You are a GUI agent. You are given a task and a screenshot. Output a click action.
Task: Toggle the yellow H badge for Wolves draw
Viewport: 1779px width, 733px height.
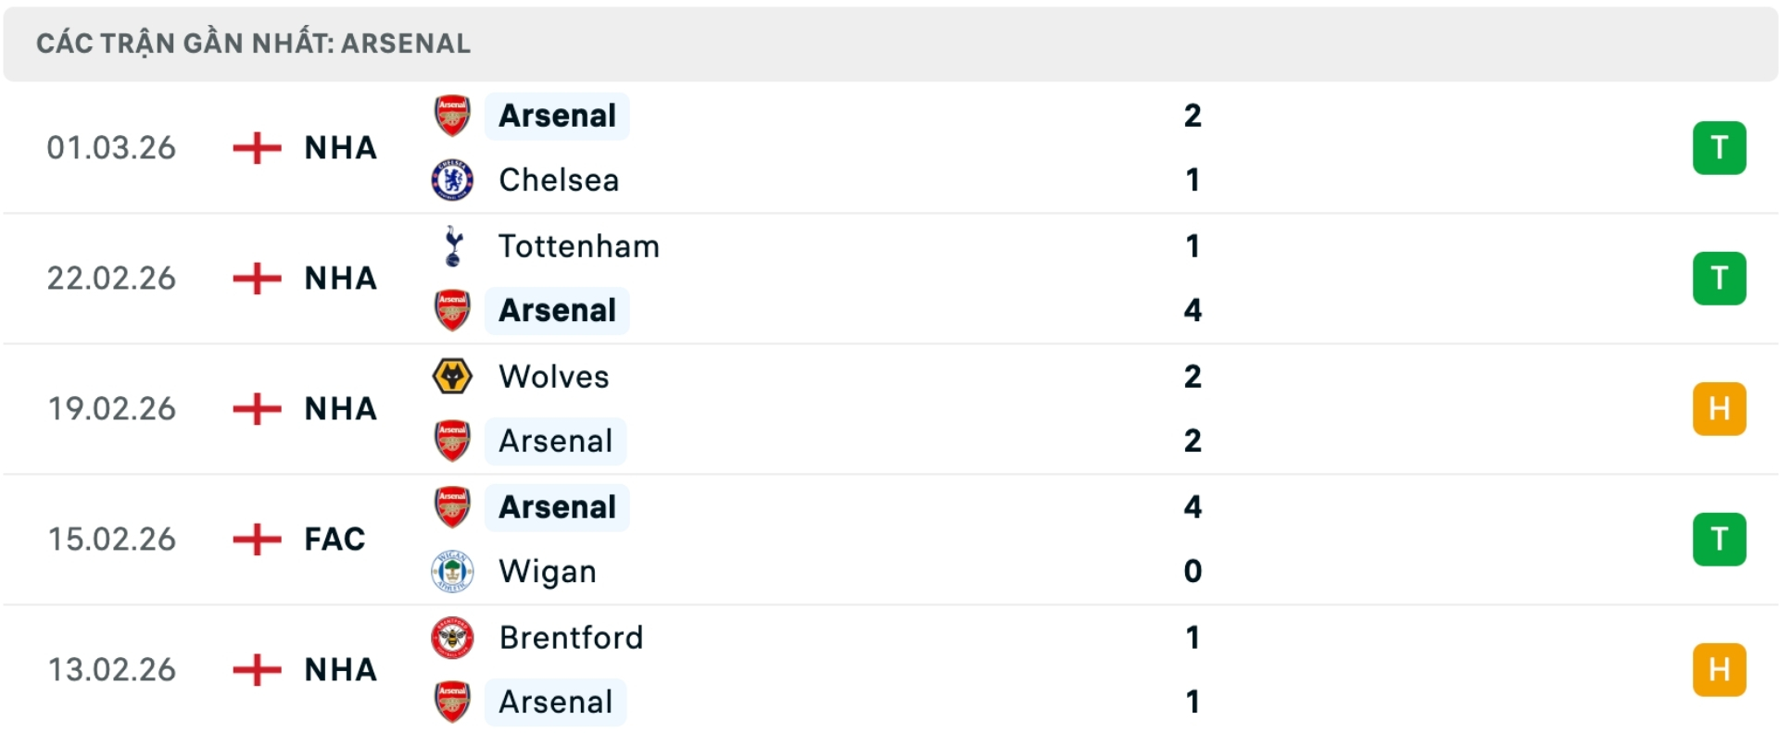[1720, 409]
